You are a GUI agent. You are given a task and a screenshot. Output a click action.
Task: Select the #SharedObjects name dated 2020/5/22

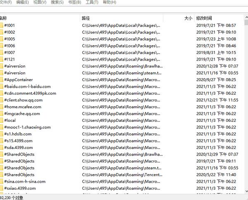point(19,174)
